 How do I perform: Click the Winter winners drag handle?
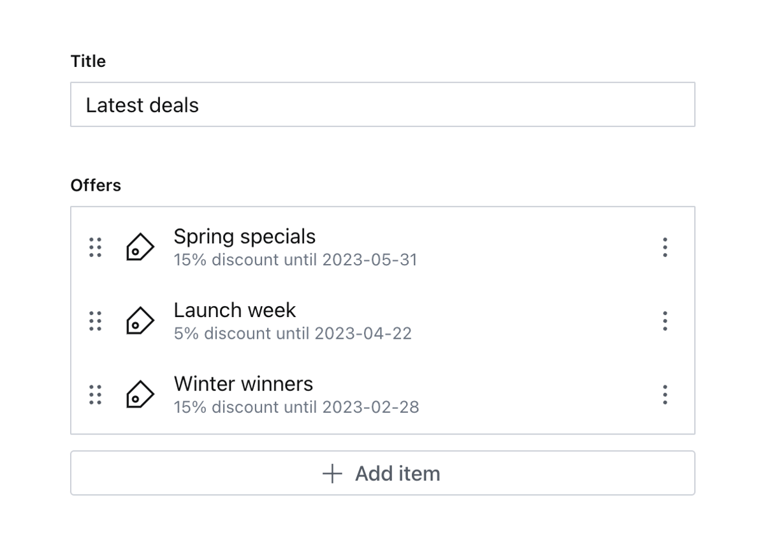95,395
